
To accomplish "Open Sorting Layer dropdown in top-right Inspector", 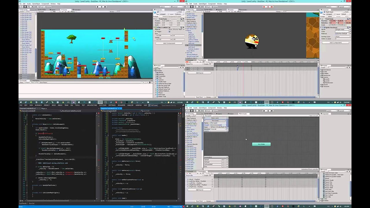I will click(343, 37).
